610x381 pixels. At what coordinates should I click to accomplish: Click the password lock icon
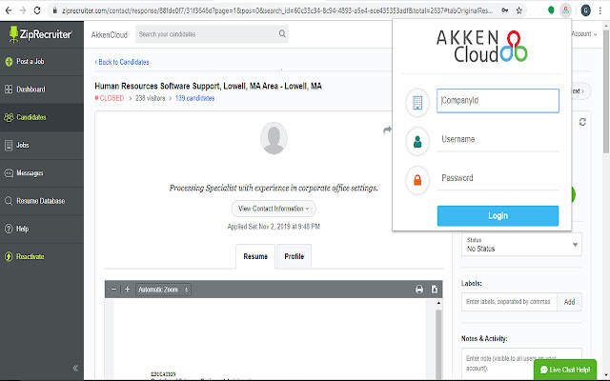417,180
